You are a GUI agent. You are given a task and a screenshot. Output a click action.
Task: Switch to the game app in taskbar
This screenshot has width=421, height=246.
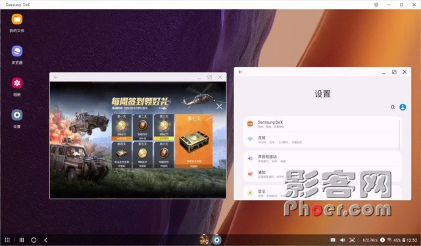pyautogui.click(x=204, y=239)
